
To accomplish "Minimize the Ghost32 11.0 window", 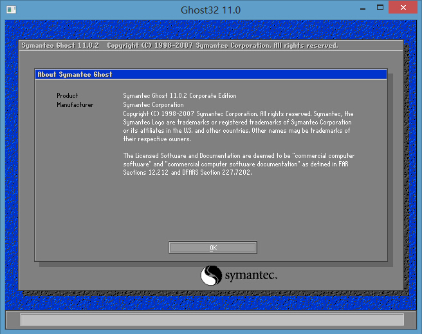I will [x=363, y=8].
